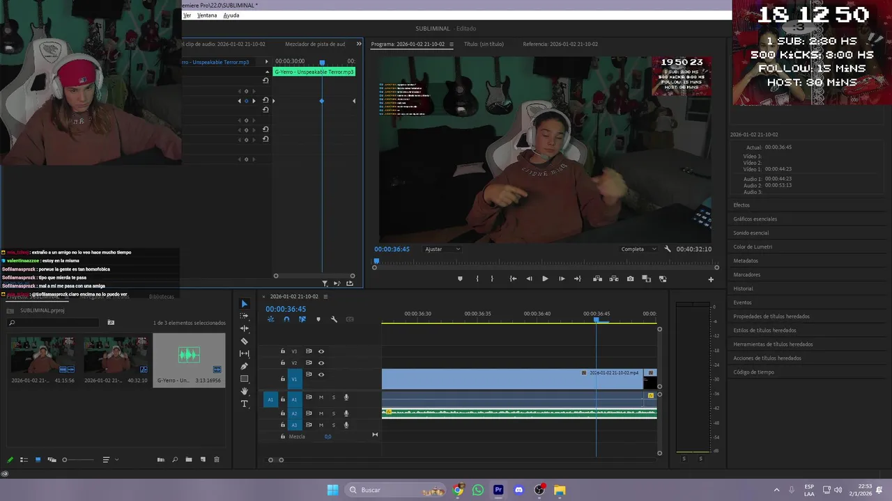Click Mark Out in Program monitor
The image size is (892, 501).
point(492,279)
